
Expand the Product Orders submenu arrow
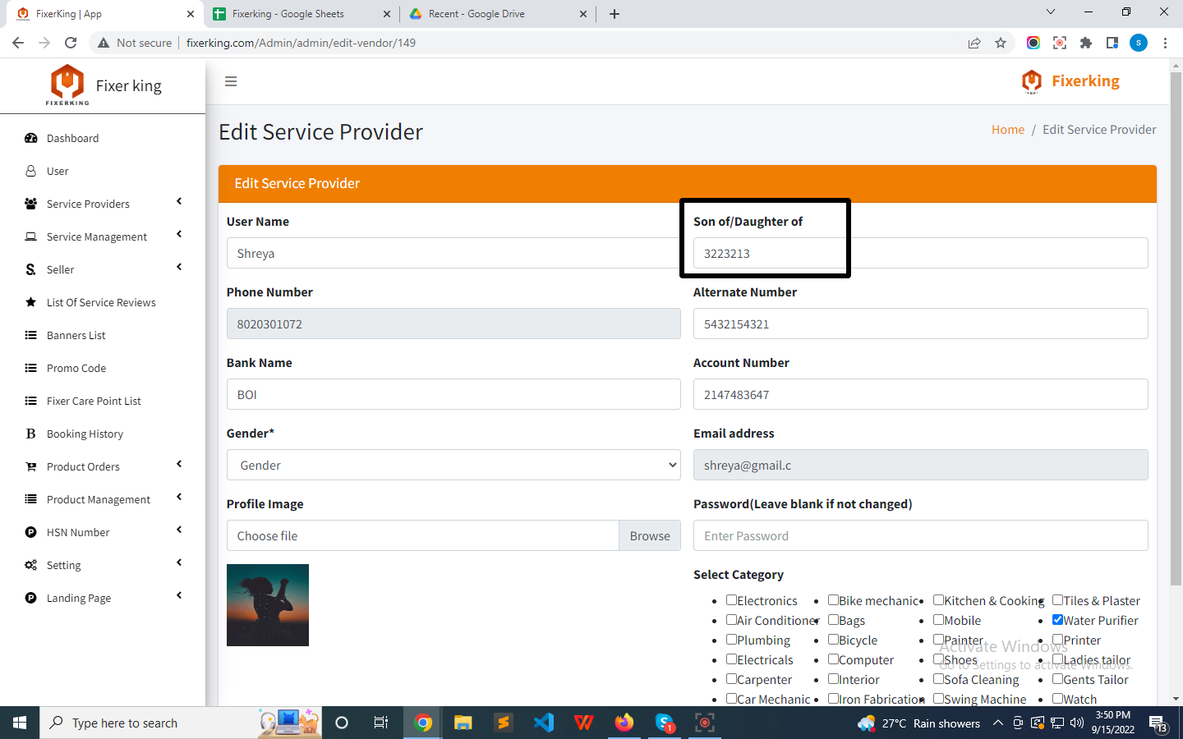pyautogui.click(x=179, y=464)
